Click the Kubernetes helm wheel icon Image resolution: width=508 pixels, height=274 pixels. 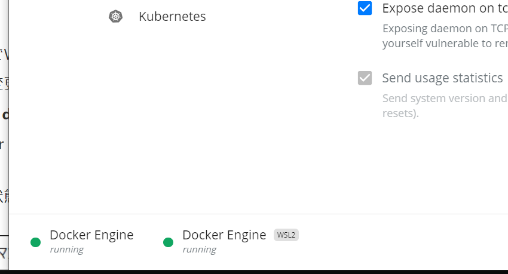(116, 16)
